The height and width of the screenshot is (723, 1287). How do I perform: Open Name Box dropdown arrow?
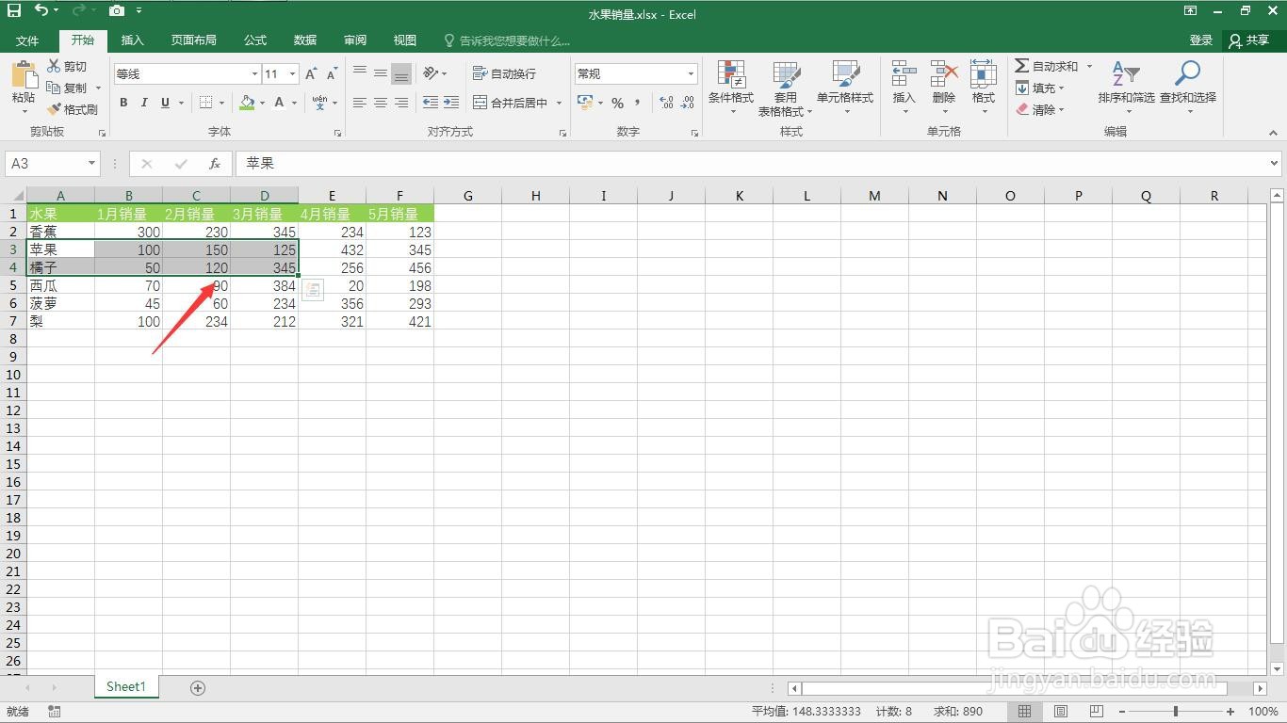click(91, 163)
